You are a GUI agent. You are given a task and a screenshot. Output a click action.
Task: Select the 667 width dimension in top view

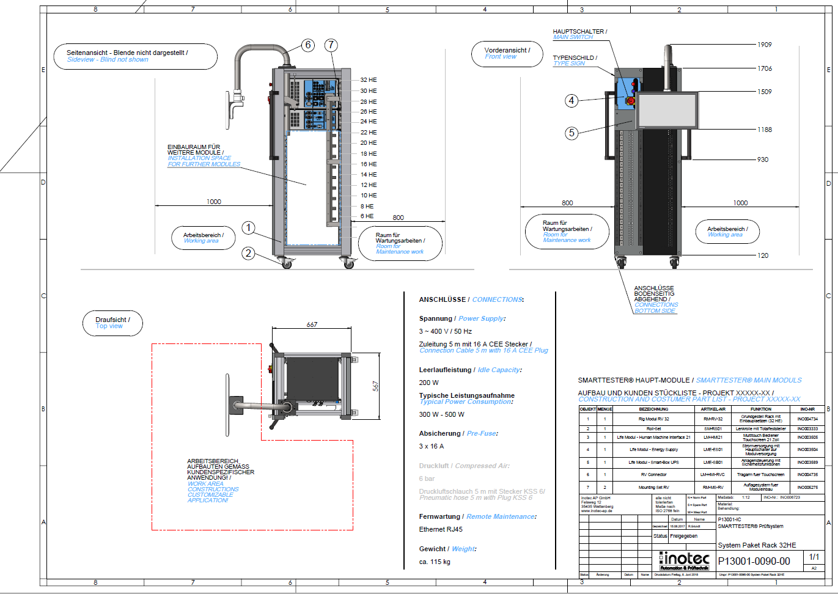pos(312,324)
